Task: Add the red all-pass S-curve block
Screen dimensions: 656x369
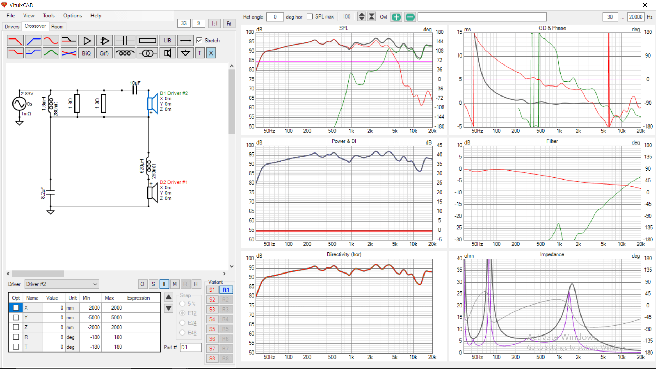Action: (x=51, y=41)
